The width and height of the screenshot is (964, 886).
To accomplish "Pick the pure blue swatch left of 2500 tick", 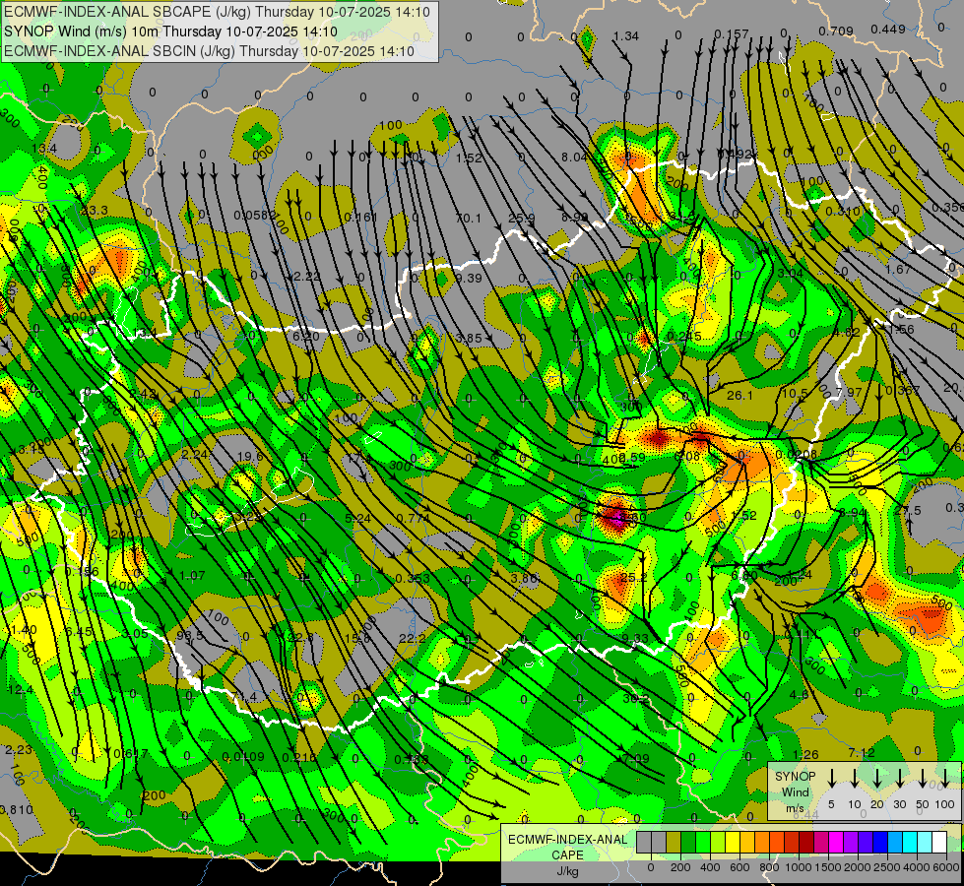I will 880,843.
